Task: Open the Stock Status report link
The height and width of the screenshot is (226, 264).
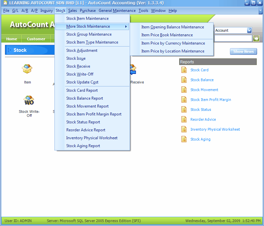Action: pyautogui.click(x=201, y=110)
